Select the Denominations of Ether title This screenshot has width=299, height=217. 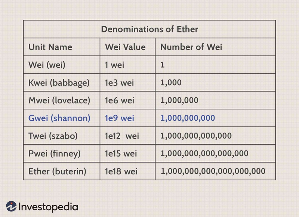[149, 29]
